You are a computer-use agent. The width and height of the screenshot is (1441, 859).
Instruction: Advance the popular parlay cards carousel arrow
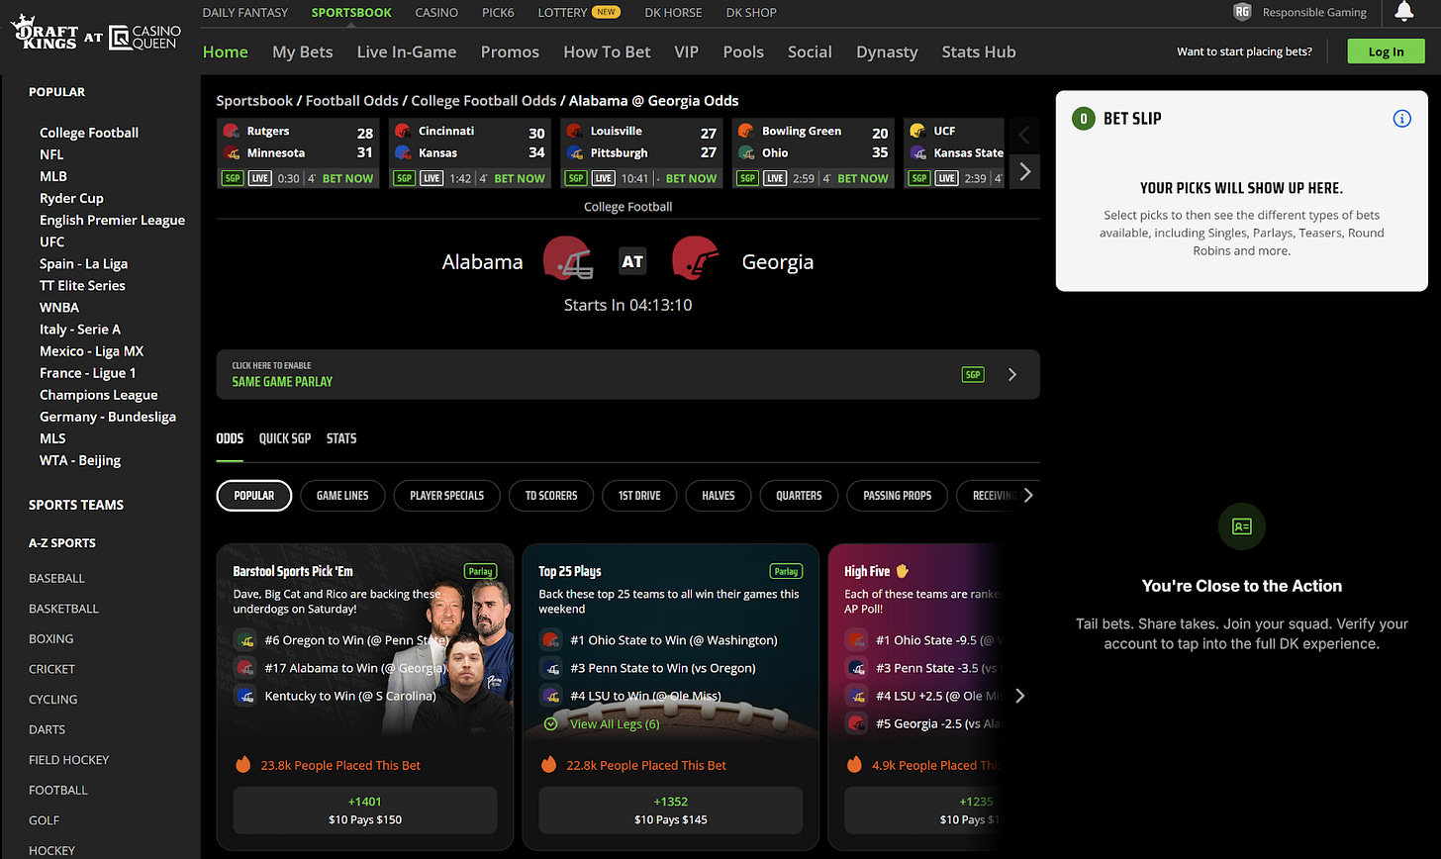tap(1019, 696)
